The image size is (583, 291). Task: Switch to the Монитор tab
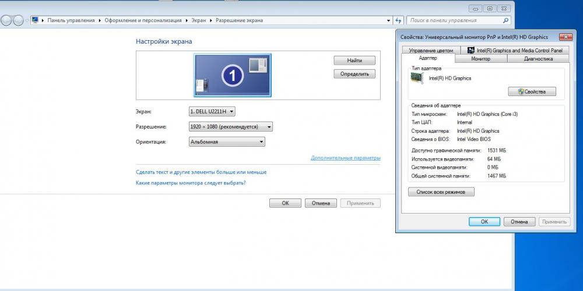tap(481, 59)
